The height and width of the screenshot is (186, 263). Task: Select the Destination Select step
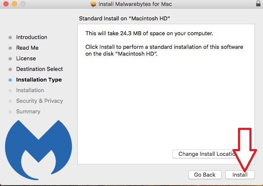[40, 69]
